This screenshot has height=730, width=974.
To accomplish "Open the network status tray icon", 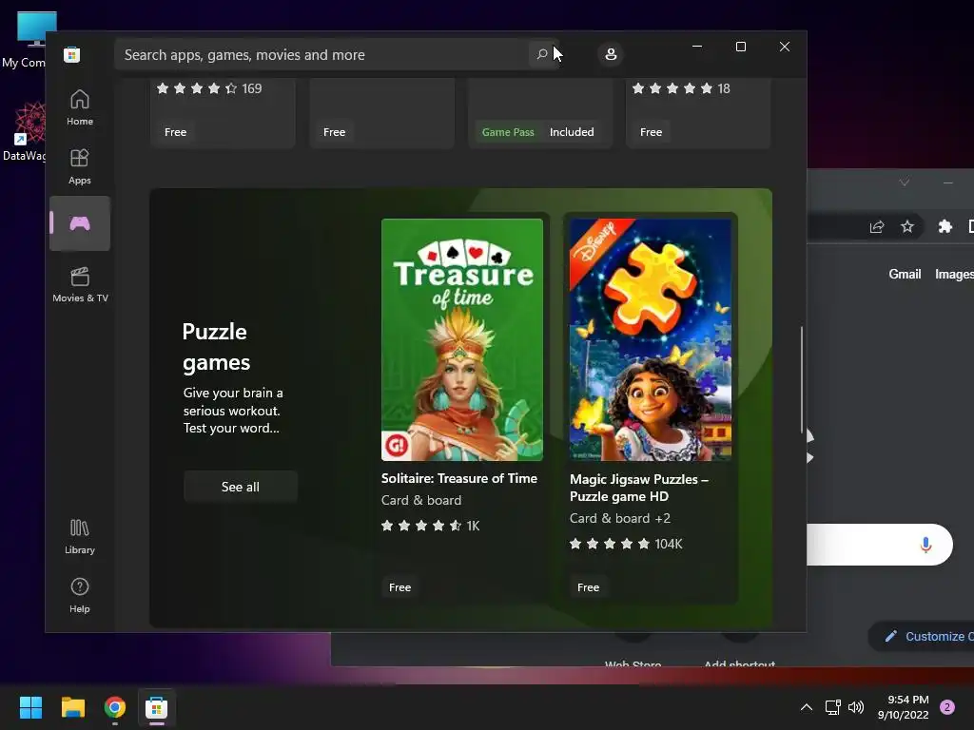I will (833, 707).
